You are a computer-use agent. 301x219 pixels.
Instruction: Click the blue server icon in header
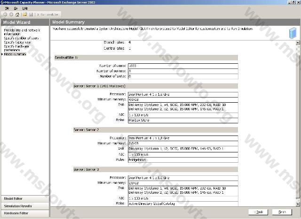click(293, 33)
